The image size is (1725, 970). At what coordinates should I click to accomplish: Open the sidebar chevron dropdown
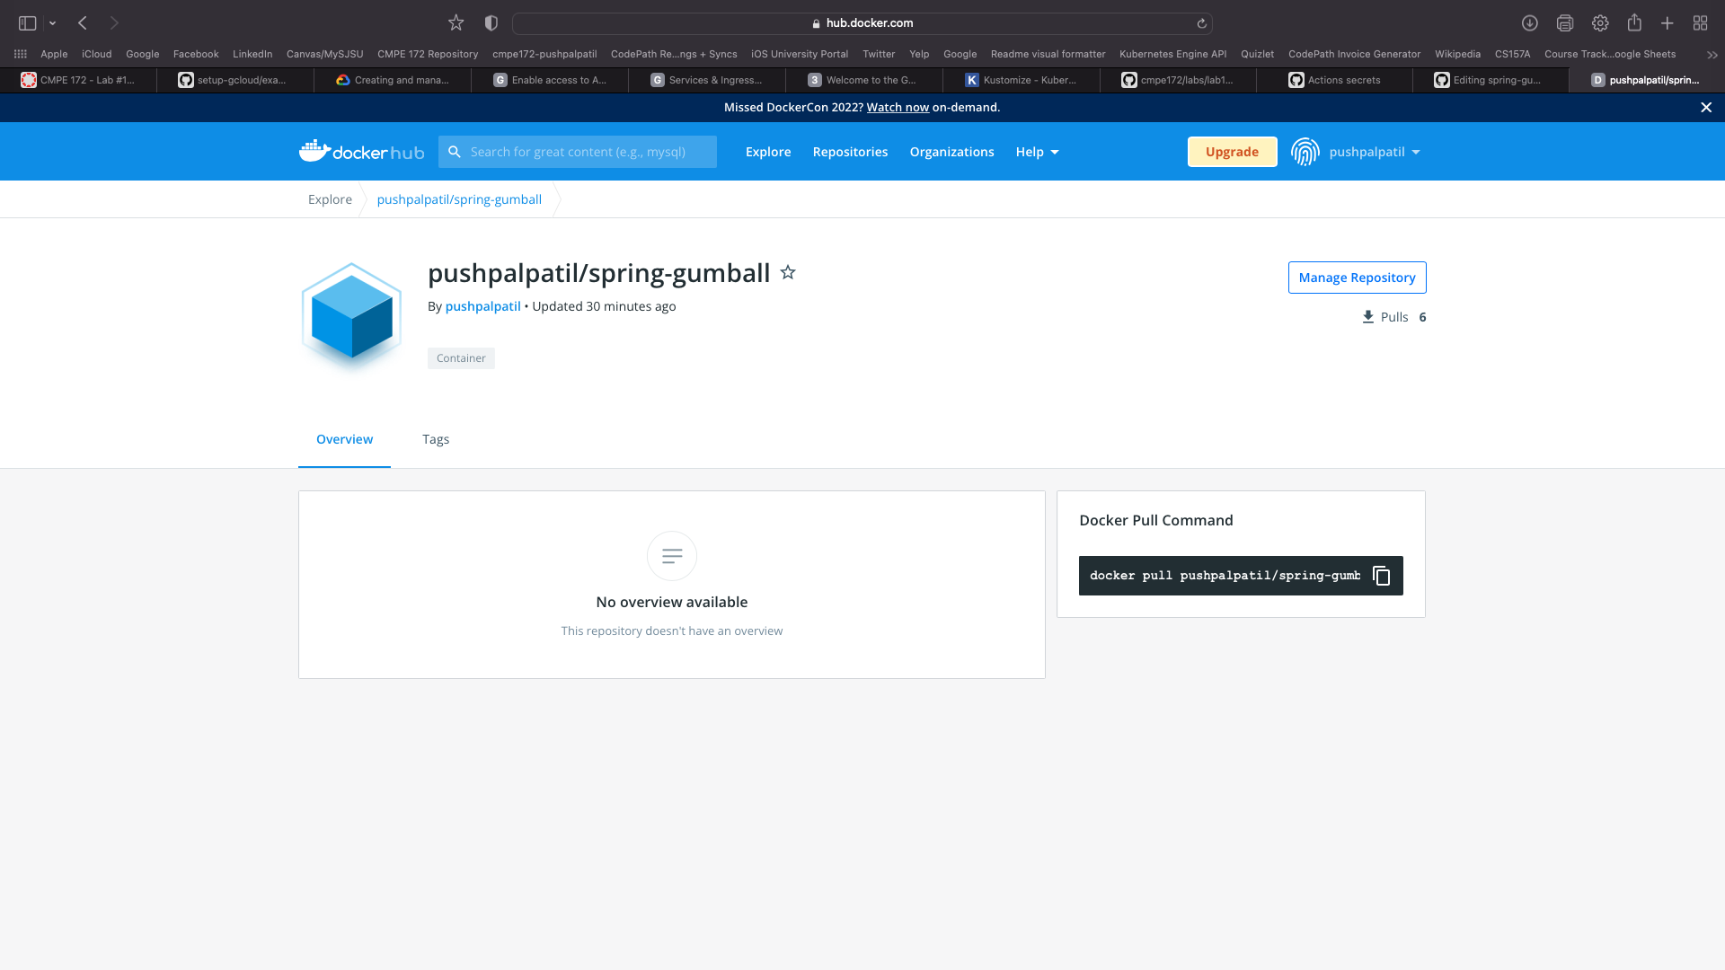point(51,22)
